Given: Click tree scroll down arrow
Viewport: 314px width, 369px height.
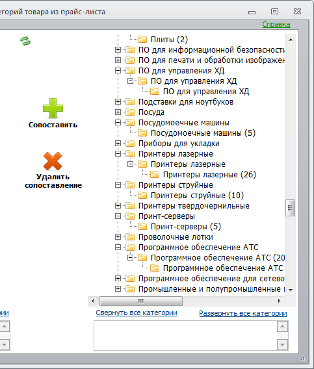Looking at the screenshot, I should [x=291, y=290].
